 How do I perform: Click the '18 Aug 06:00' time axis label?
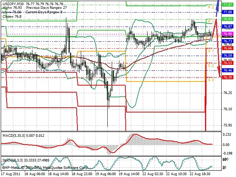coord(35,174)
